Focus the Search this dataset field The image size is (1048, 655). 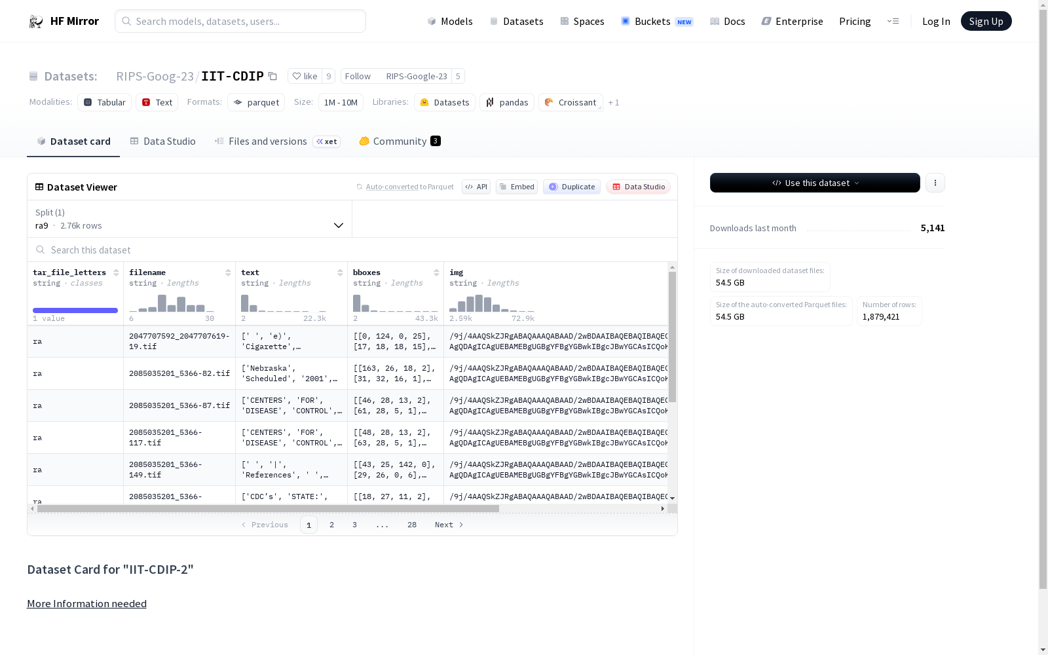tap(352, 250)
